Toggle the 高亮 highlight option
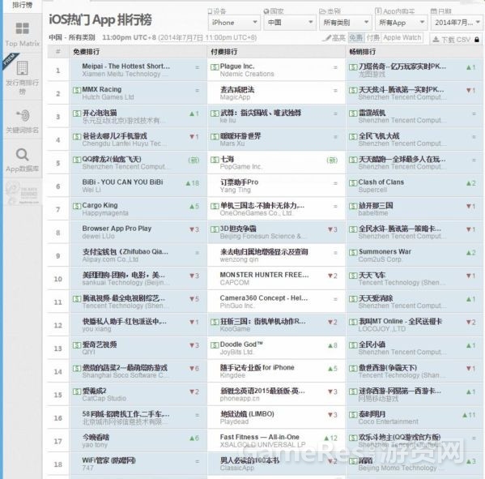Viewport: 485px width, 479px height. [334, 38]
